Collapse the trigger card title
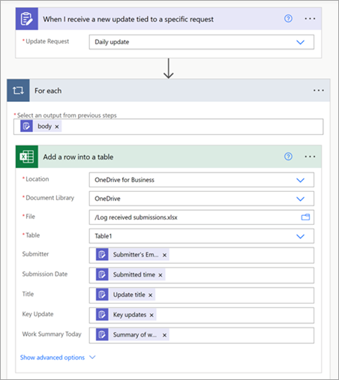Screen dimensions: 339x380 128,19
